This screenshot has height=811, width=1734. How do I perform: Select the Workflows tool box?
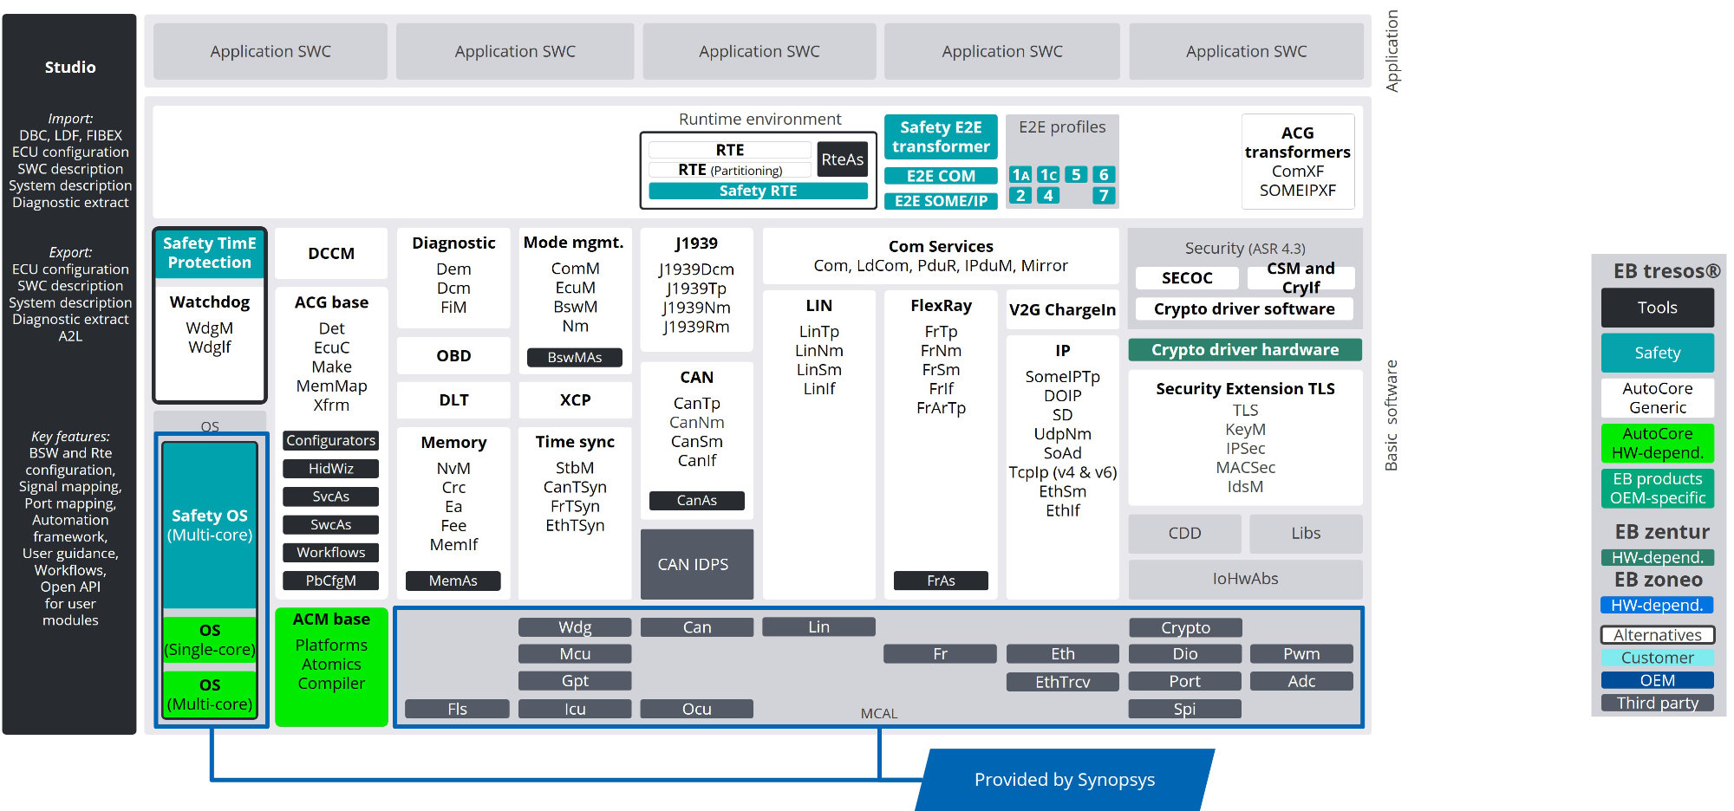point(331,552)
